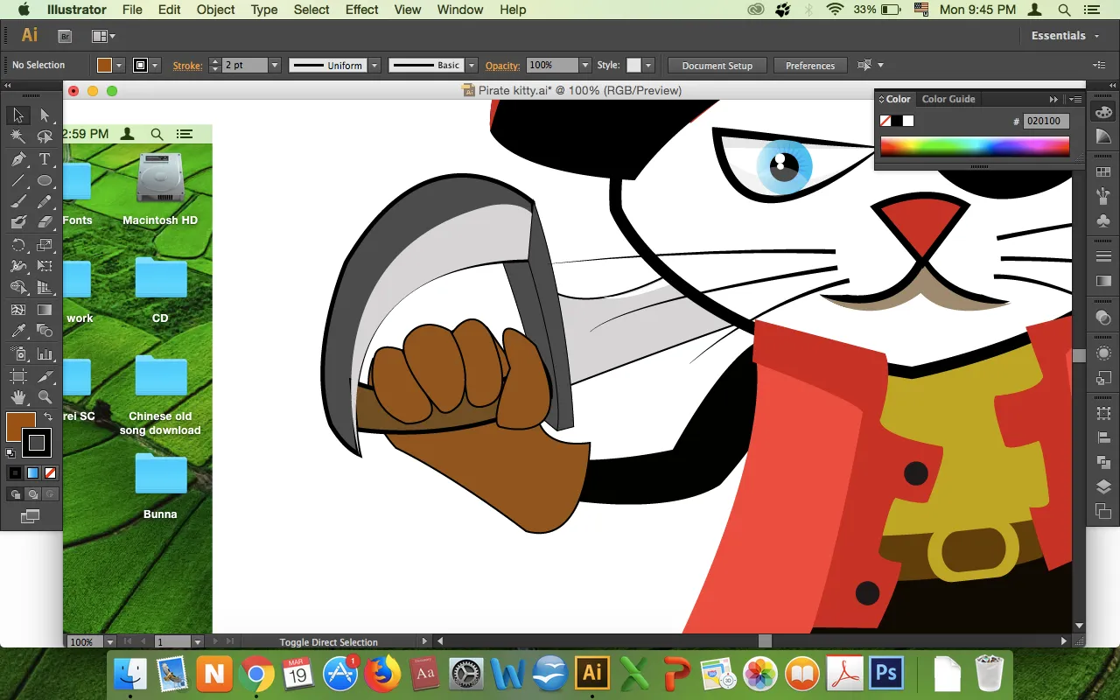Image resolution: width=1120 pixels, height=700 pixels.
Task: Select the Paintbrush tool
Action: tap(17, 202)
